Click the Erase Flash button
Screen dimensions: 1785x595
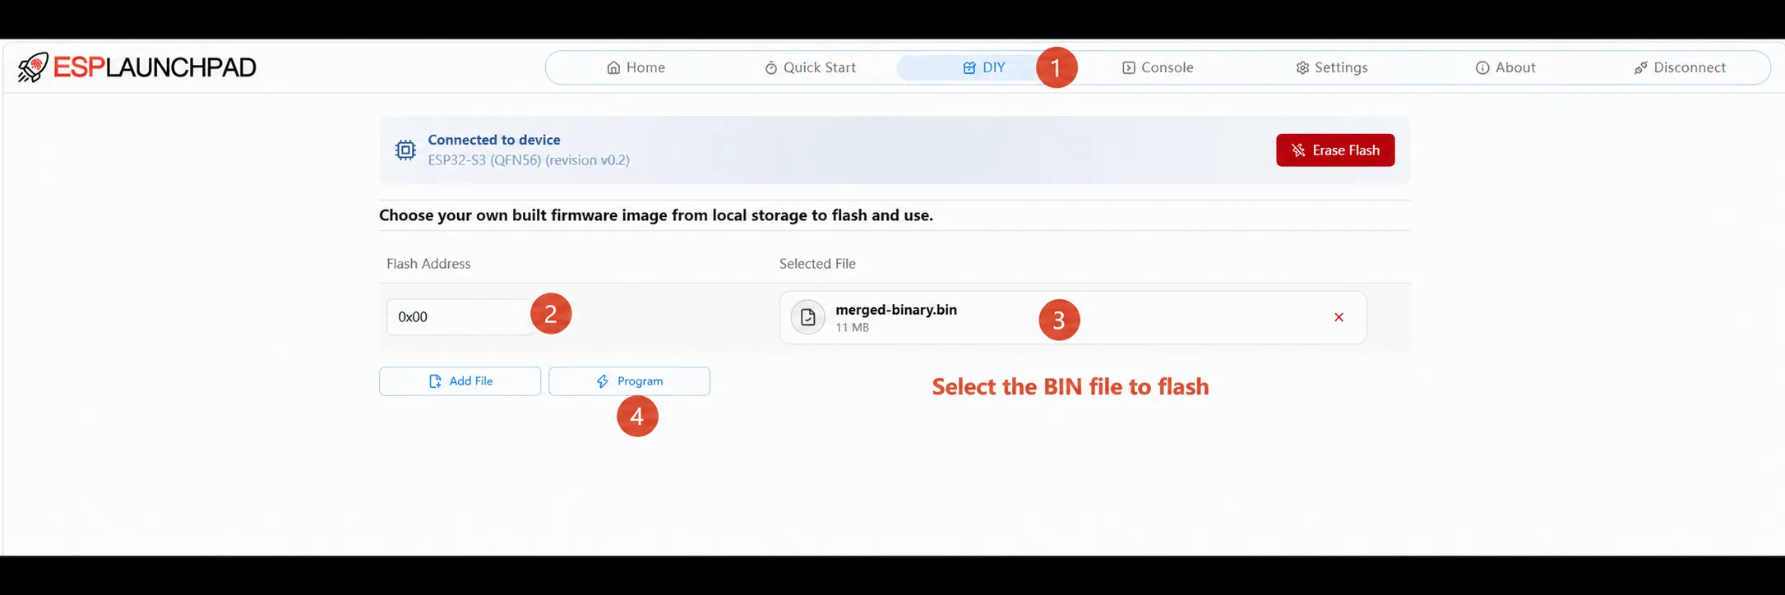(1335, 150)
